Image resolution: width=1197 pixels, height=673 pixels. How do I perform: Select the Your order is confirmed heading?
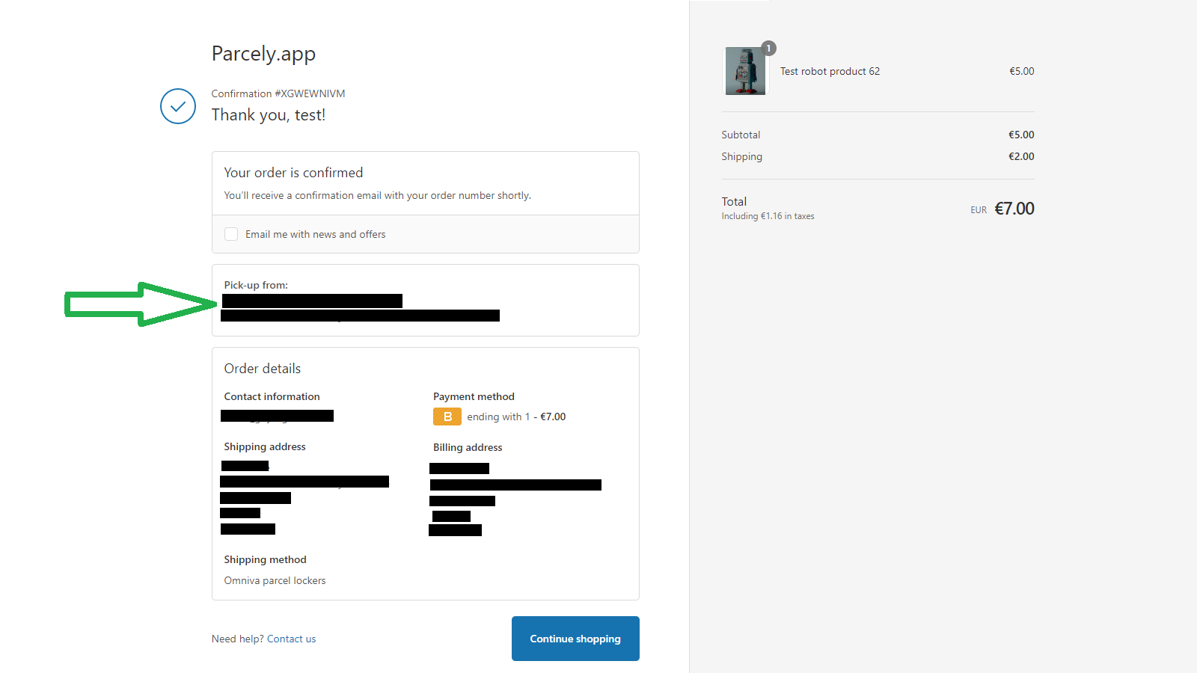293,172
